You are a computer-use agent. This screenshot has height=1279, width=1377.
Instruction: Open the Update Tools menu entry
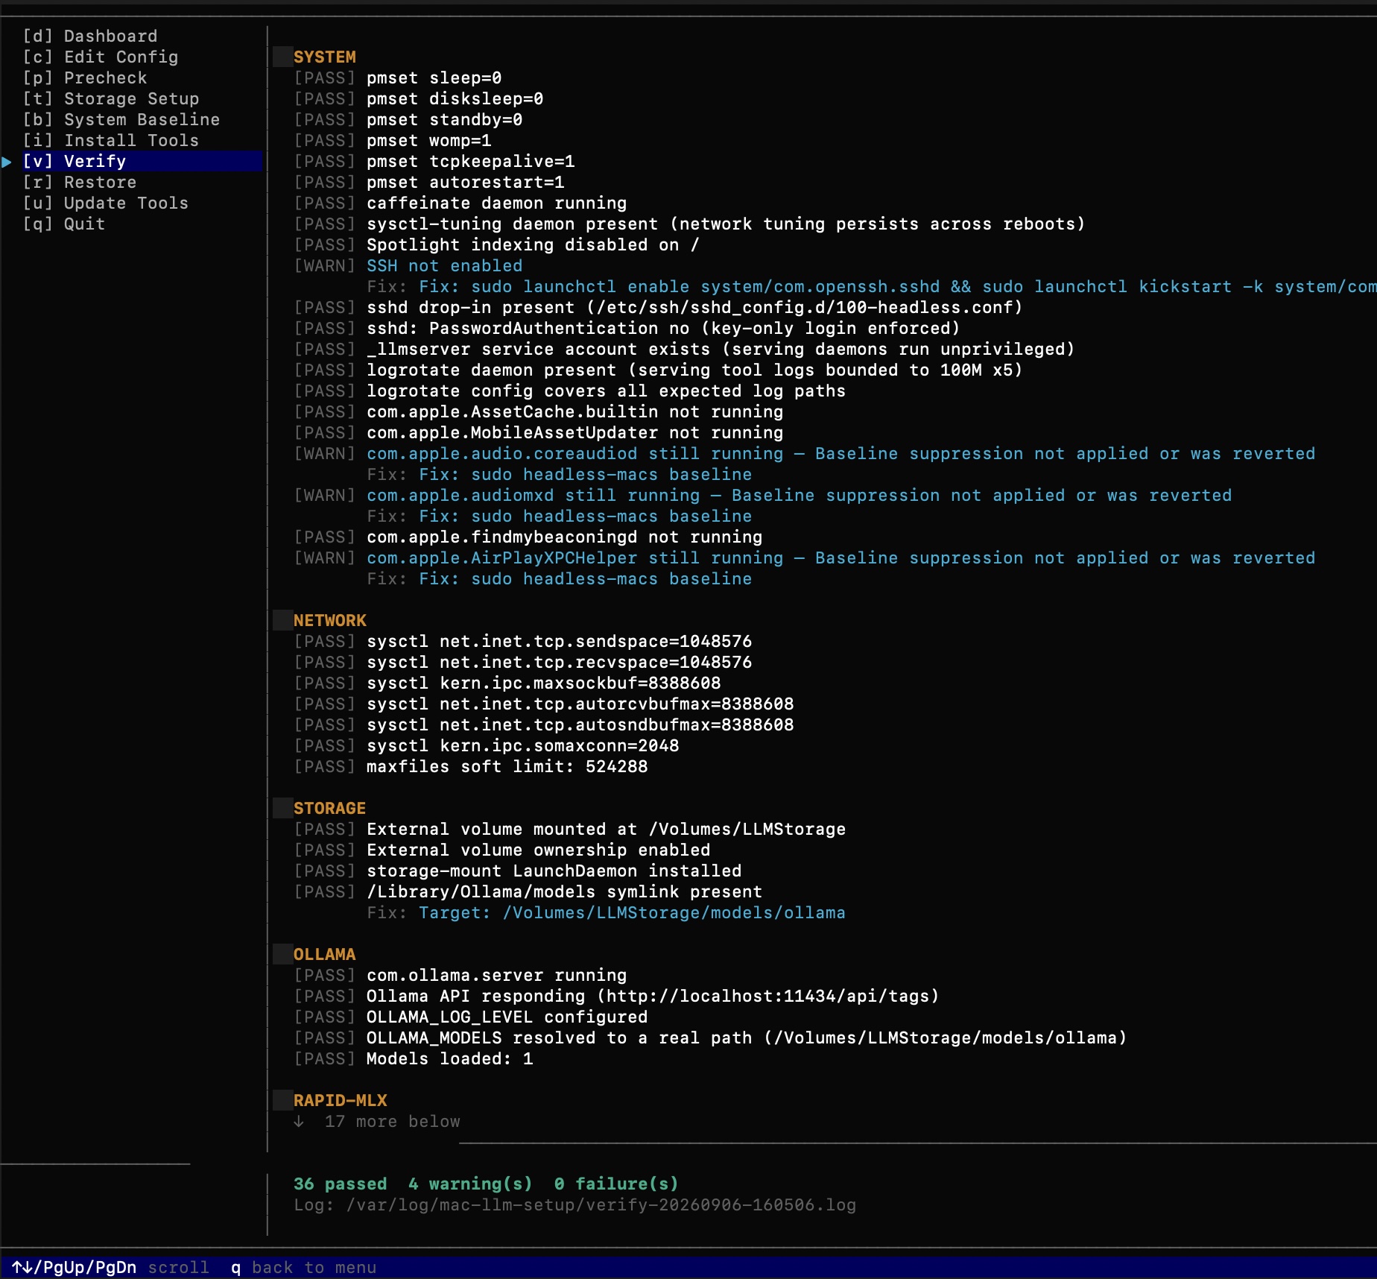106,203
